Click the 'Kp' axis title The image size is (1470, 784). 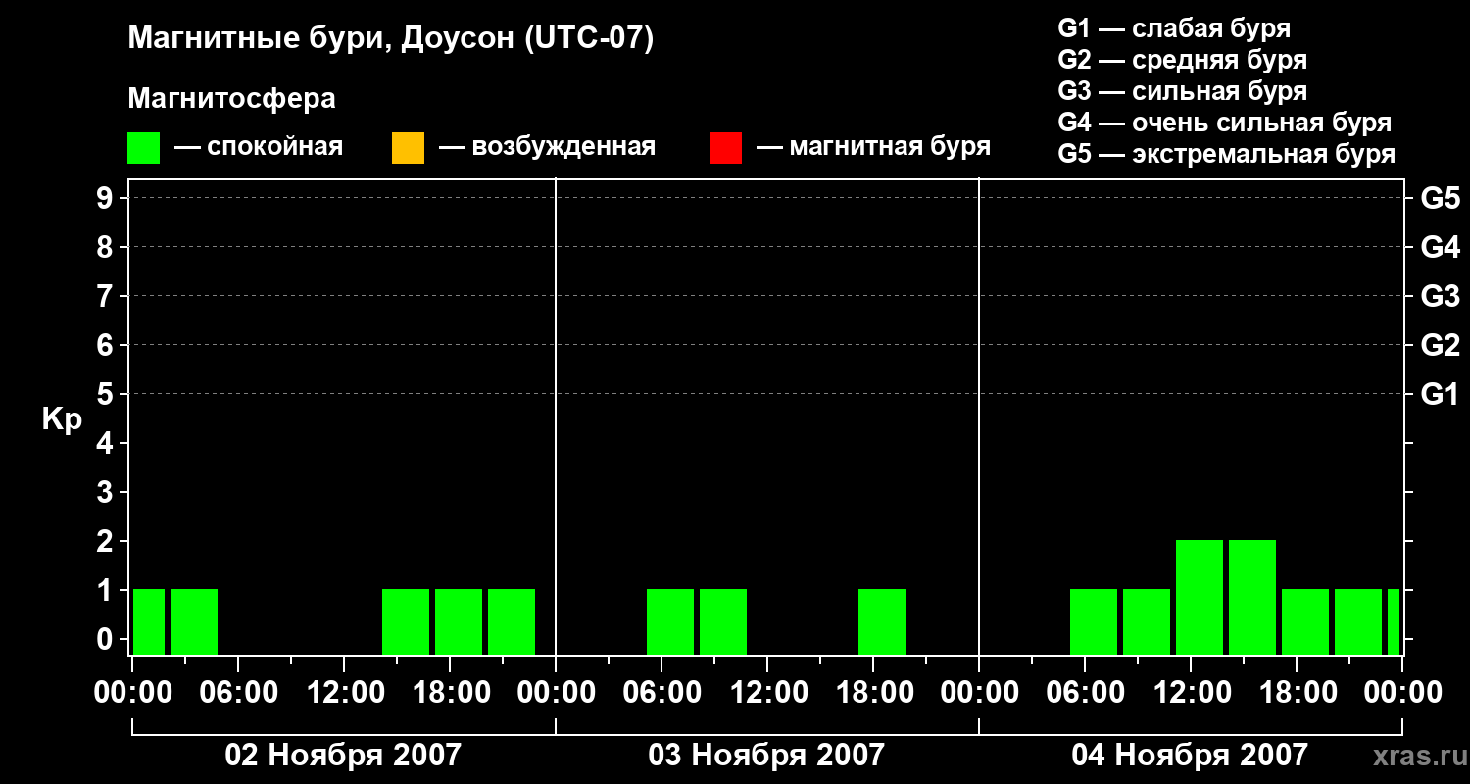[x=62, y=419]
